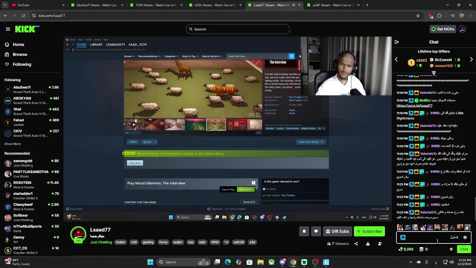Open the taskbar volume control
This screenshot has width=476, height=268.
[x=451, y=262]
